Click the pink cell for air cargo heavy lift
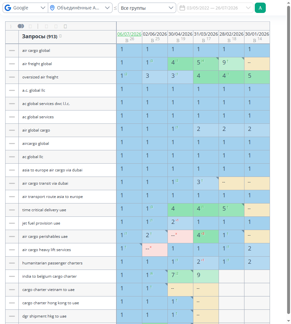 coord(155,250)
